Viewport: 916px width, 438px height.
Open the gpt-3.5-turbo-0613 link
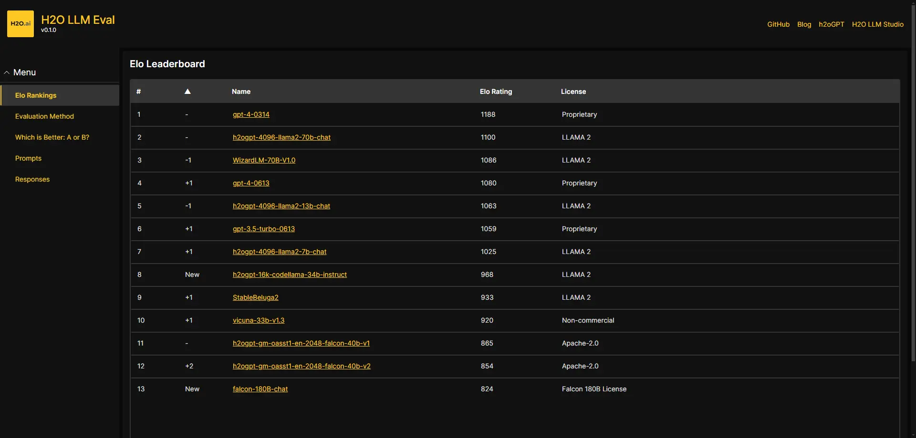click(264, 229)
